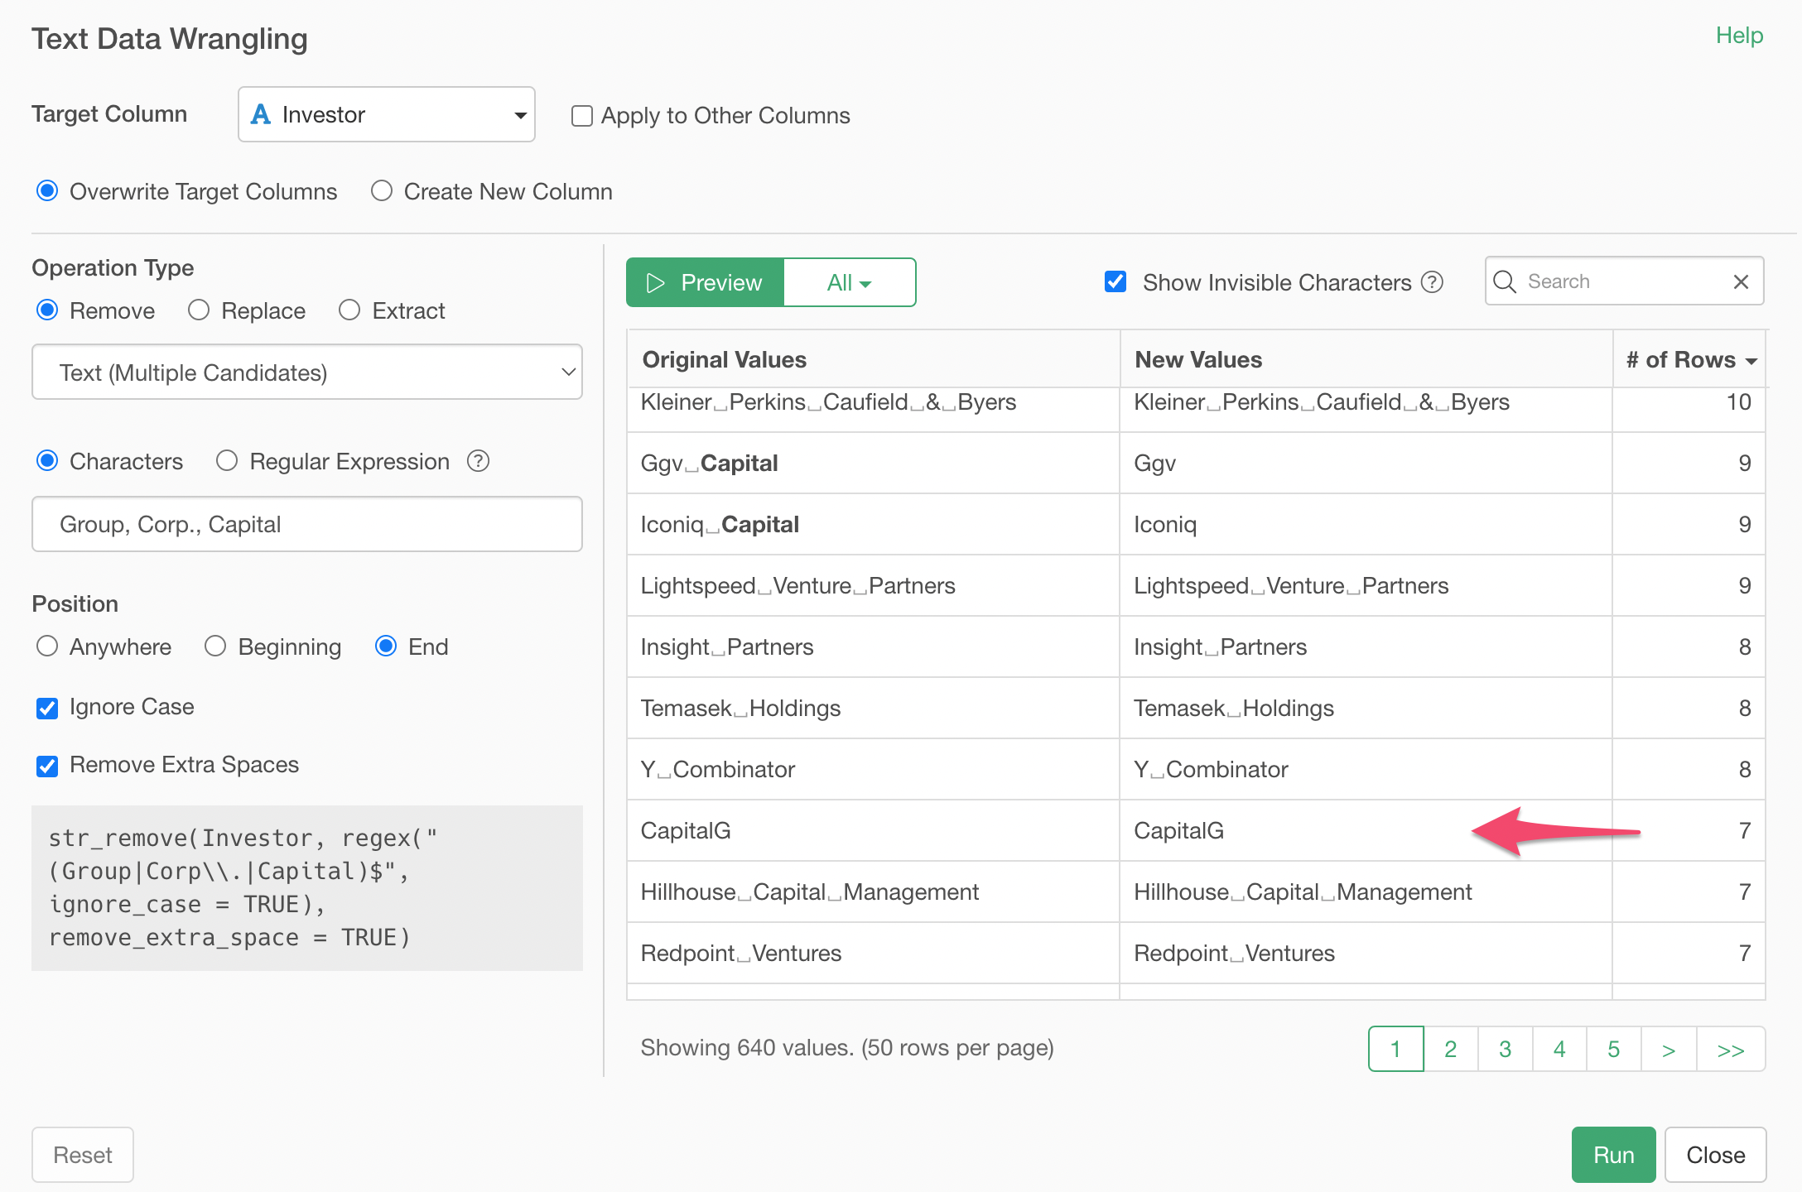Open the Help link

(x=1739, y=36)
